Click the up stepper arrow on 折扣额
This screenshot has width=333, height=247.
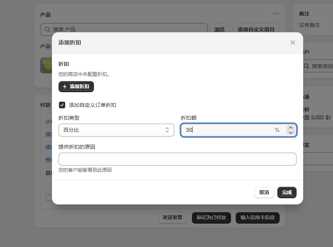(x=291, y=127)
